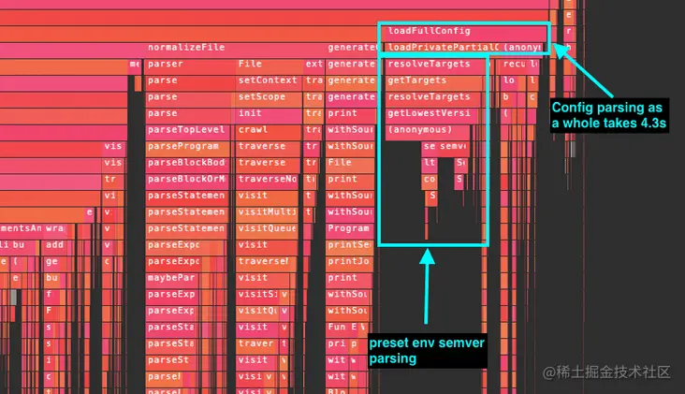Select the loadFullConfig flame bar
The width and height of the screenshot is (685, 394).
(464, 31)
